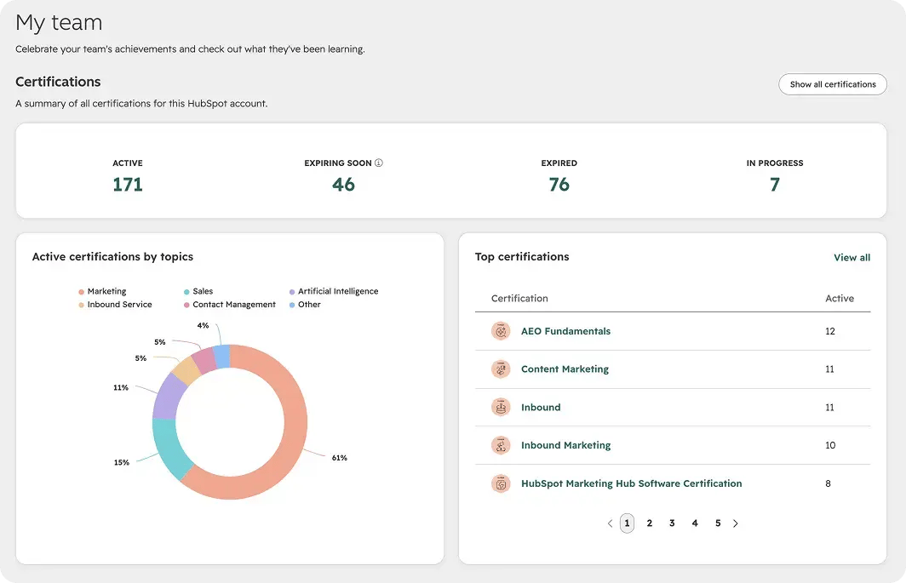Click the 11 value for Content Marketing

pyautogui.click(x=829, y=369)
